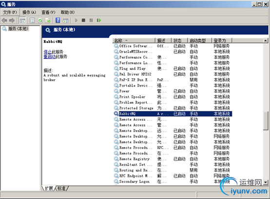Select the Performance Lo... service name
Screen dimensions: 270x199
[x=136, y=63]
